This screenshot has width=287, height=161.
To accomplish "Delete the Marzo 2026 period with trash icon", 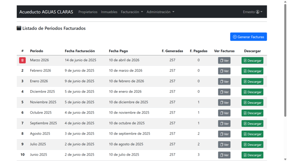I will [22, 60].
